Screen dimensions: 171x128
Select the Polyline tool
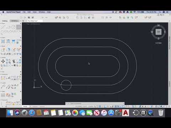[8, 27]
